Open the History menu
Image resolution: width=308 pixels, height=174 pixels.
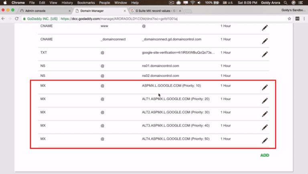click(x=67, y=3)
